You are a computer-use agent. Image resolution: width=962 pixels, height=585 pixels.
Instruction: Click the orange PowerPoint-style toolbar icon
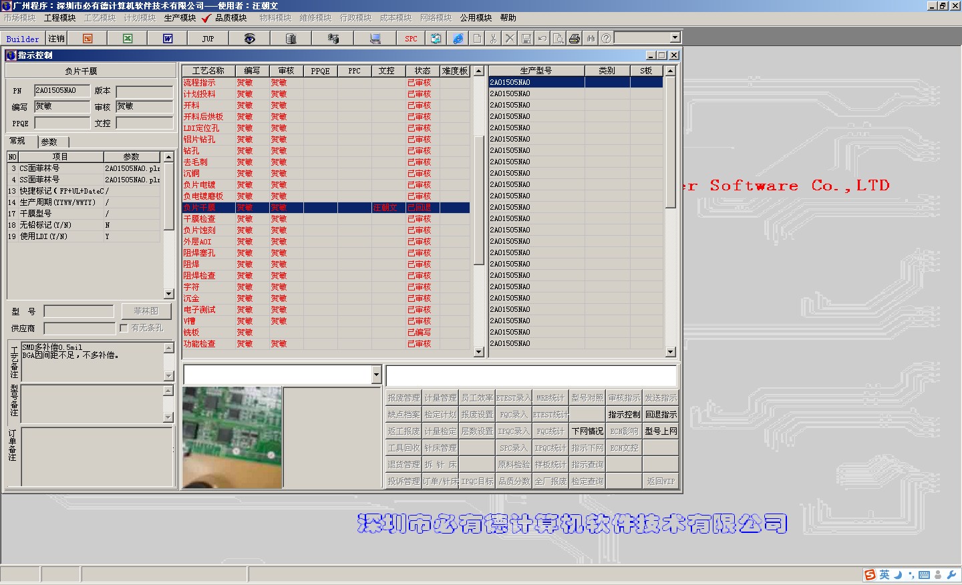coord(88,39)
